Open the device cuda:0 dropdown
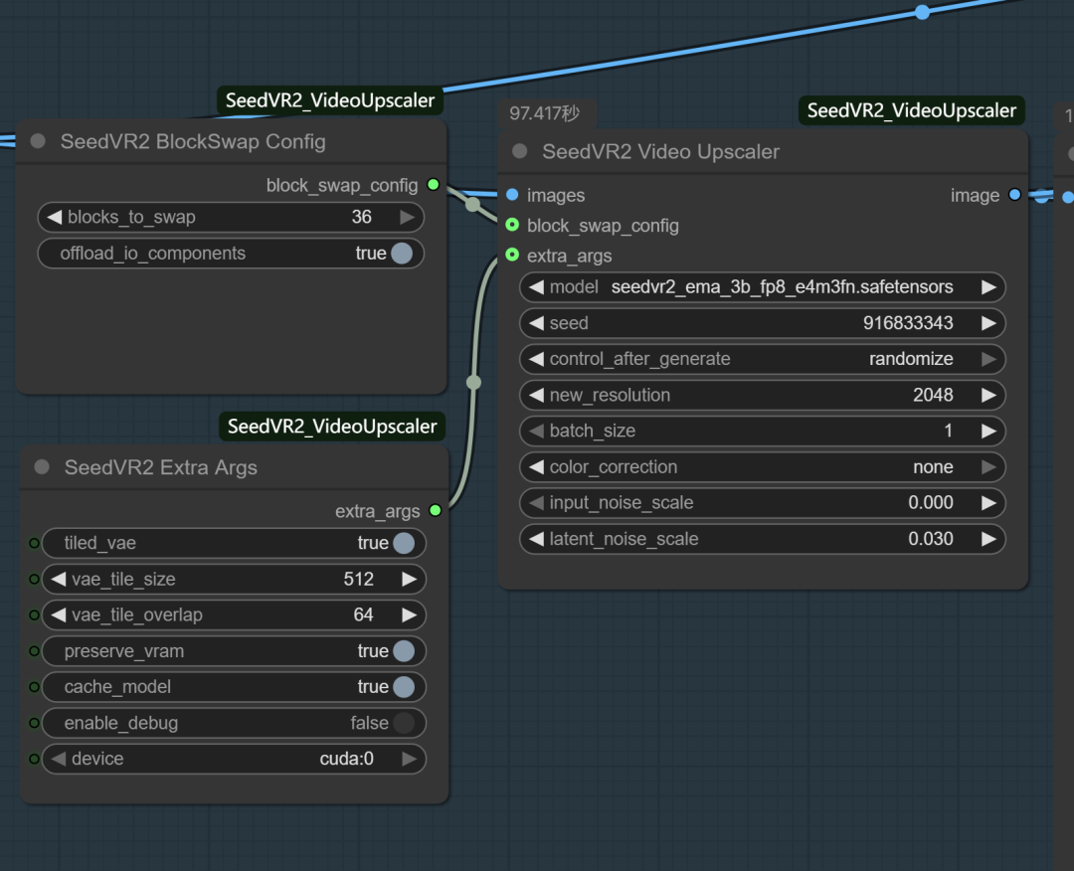Screen dimensions: 1074x871 click(x=234, y=759)
